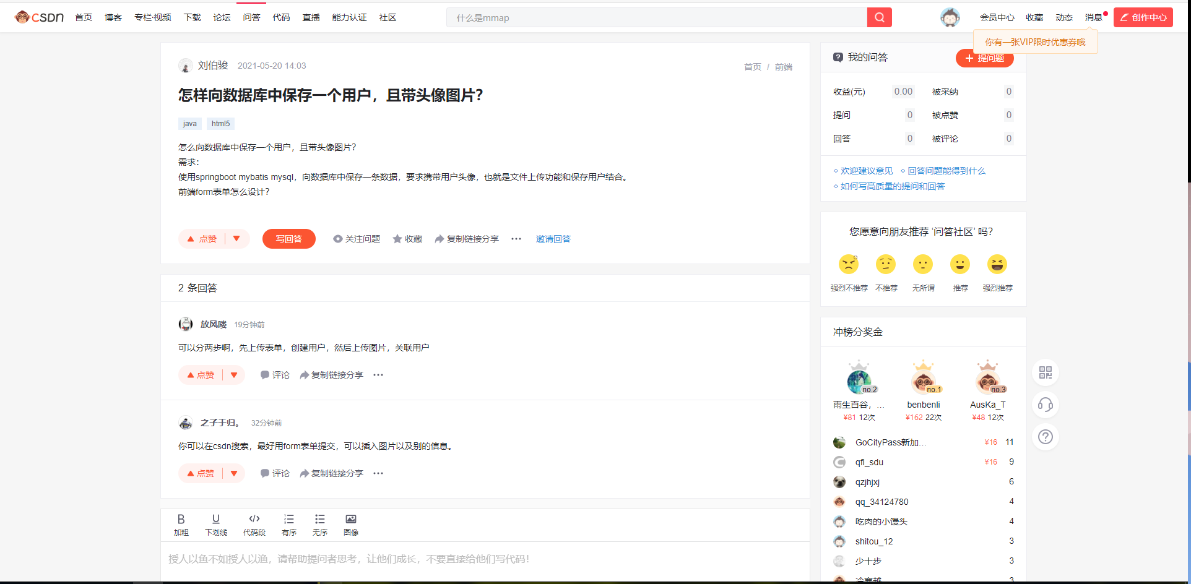Open the floating QR code icon
Viewport: 1191px width, 584px height.
click(x=1045, y=372)
